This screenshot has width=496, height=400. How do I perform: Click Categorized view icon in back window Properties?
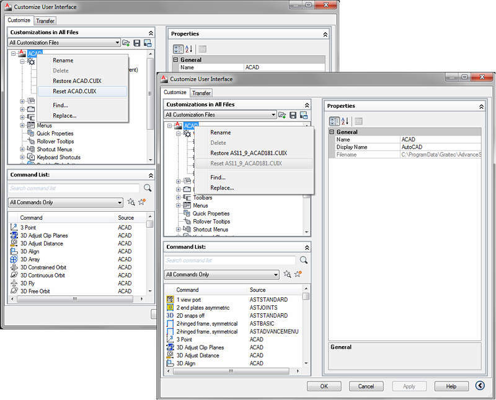click(x=178, y=49)
